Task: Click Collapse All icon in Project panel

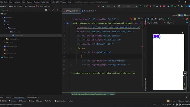Action: 53,10
